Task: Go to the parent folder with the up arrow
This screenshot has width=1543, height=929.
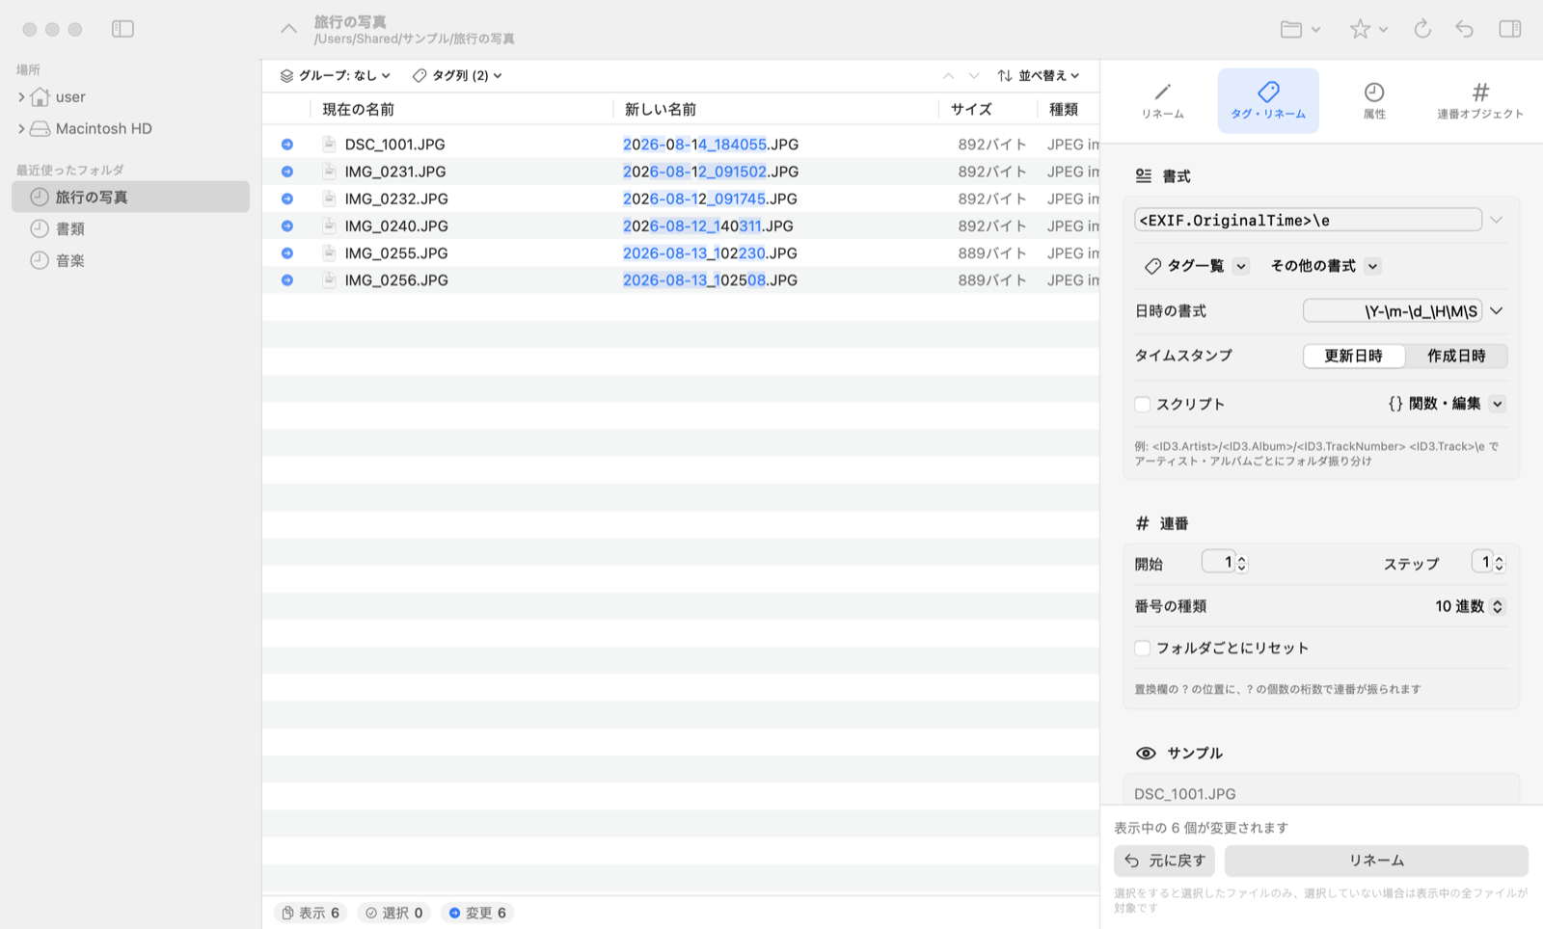Action: coord(288,29)
